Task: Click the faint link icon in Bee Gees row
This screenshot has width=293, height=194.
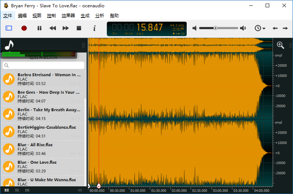Action: (x=73, y=101)
